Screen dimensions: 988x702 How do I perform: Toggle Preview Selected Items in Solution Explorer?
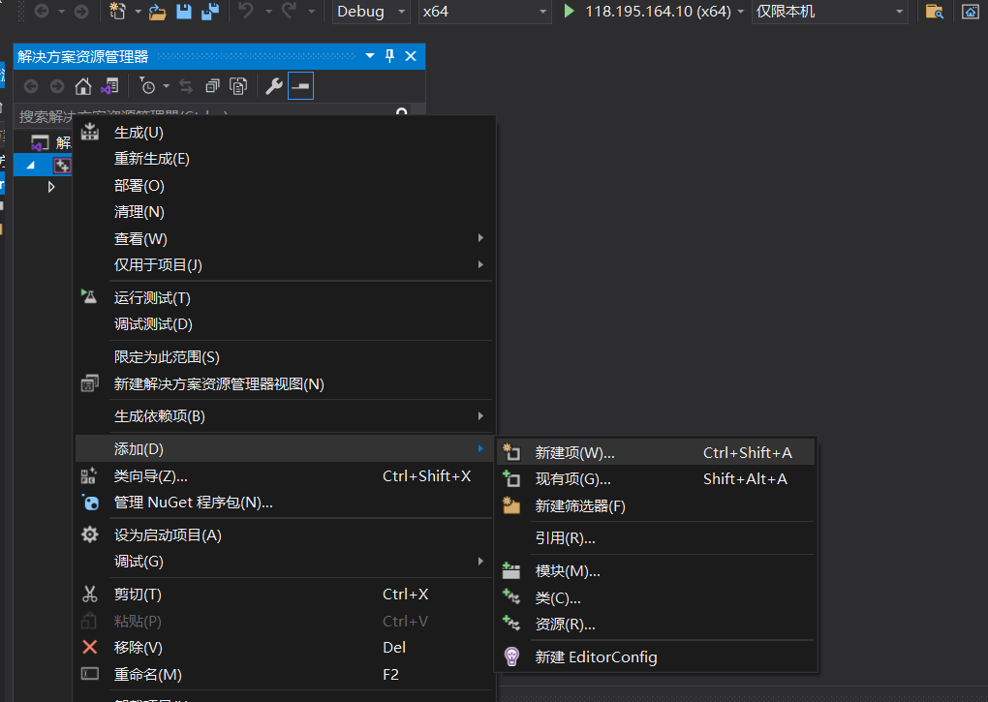point(238,87)
